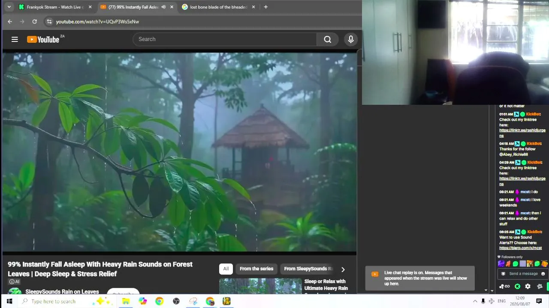This screenshot has height=308, width=549.
Task: Open the second linktr.ee/rashidjurgens chat link
Action: point(522,181)
